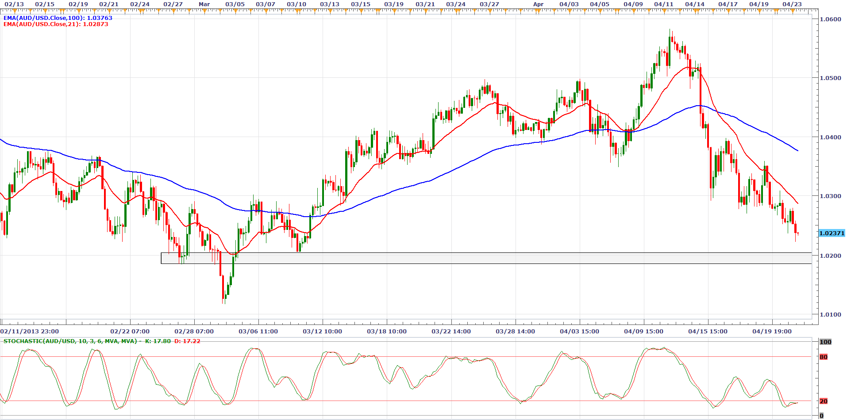Select the gray support zone rectangle
This screenshot has width=847, height=420.
pyautogui.click(x=486, y=258)
